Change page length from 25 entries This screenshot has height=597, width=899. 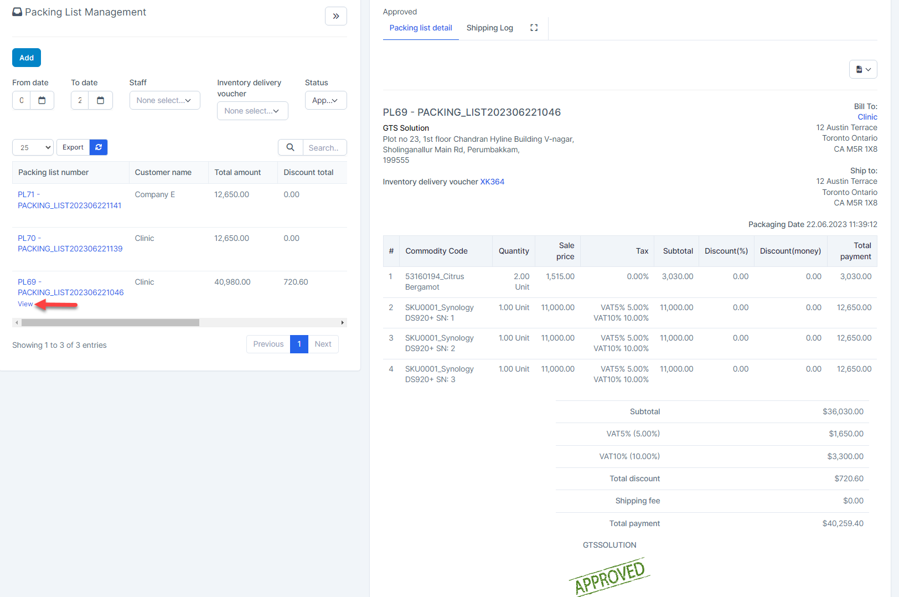[x=33, y=147]
